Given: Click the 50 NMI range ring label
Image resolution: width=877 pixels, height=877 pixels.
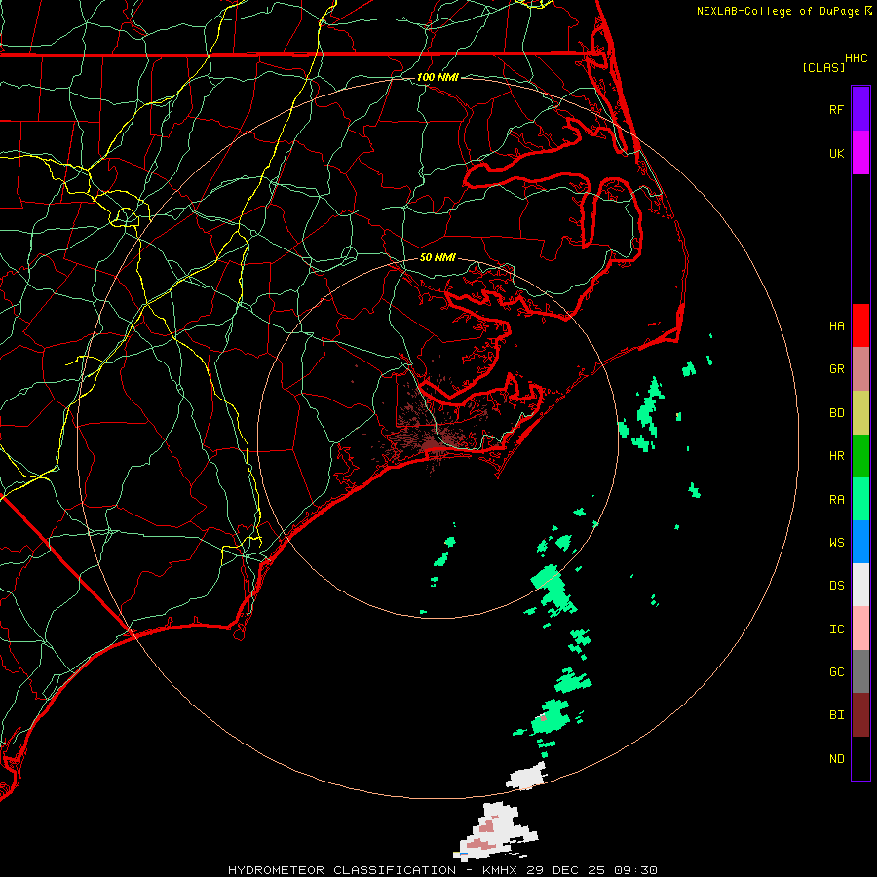Looking at the screenshot, I should [438, 257].
